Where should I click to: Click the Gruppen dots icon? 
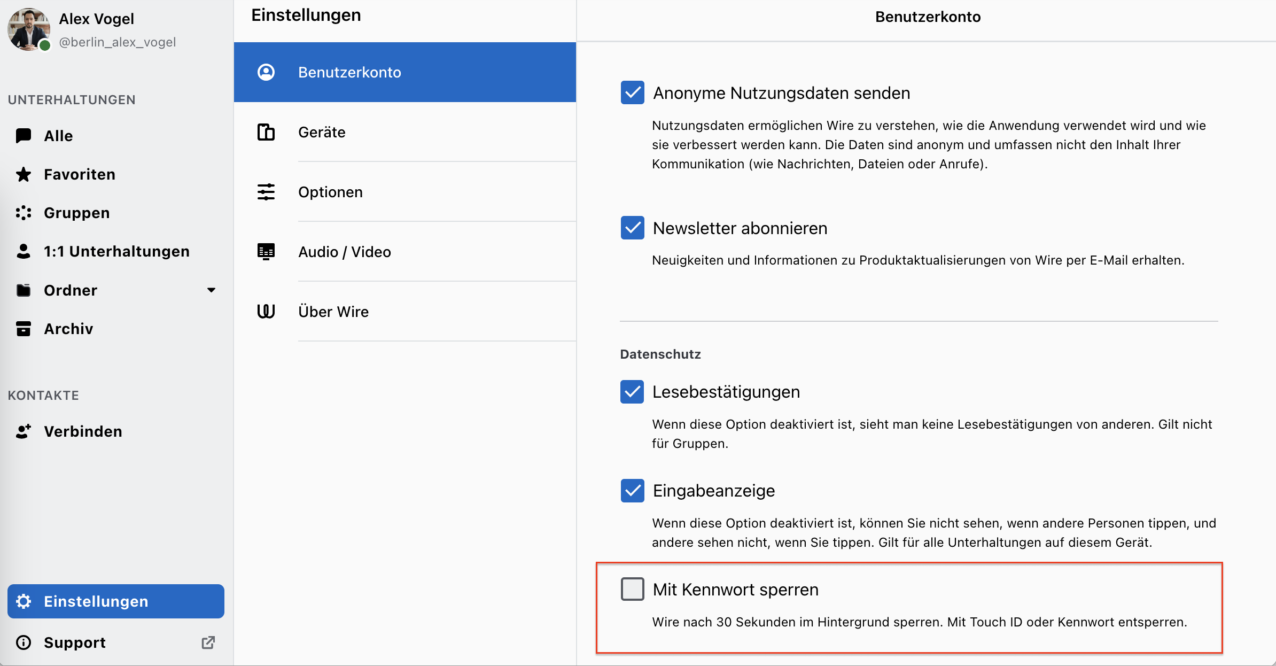click(x=24, y=213)
